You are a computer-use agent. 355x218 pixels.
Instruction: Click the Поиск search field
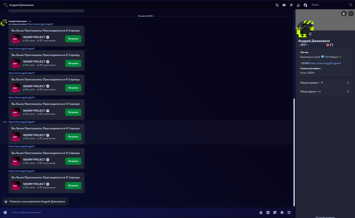click(332, 5)
